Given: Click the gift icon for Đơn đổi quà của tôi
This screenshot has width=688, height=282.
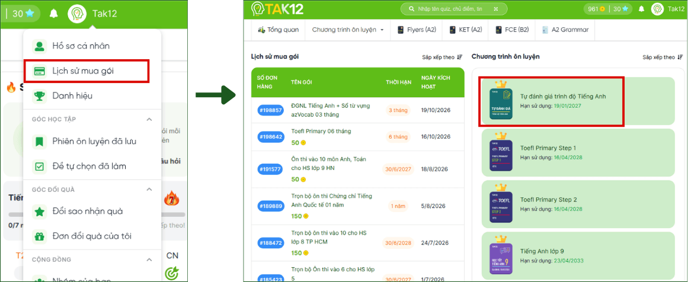Looking at the screenshot, I should tap(40, 236).
